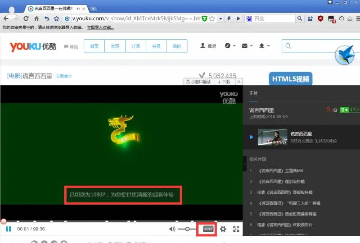
Task: Open the 谎言西西里 1:39:37 video thumbnail
Action: click(272, 137)
